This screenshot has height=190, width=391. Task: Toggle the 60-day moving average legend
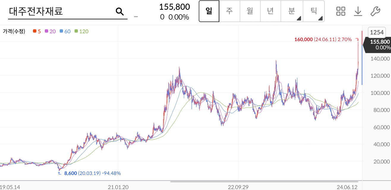tap(65, 31)
